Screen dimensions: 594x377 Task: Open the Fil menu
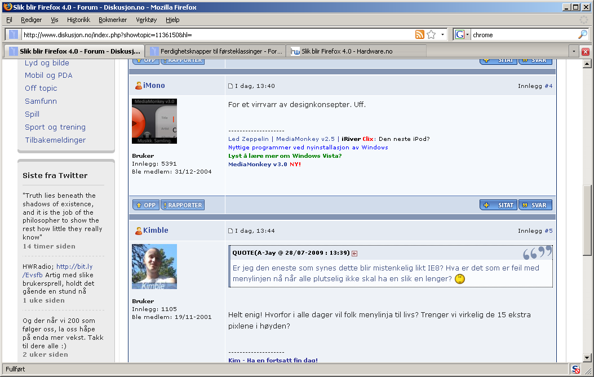(9, 20)
